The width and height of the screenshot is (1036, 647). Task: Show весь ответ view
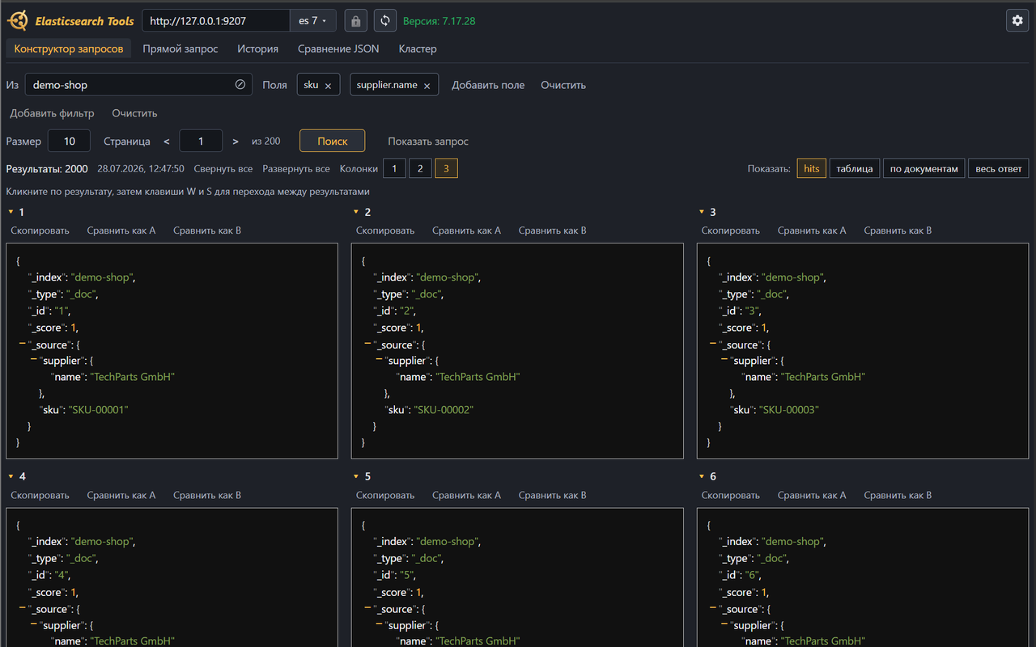998,168
